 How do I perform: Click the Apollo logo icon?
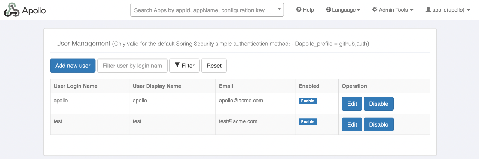12,10
